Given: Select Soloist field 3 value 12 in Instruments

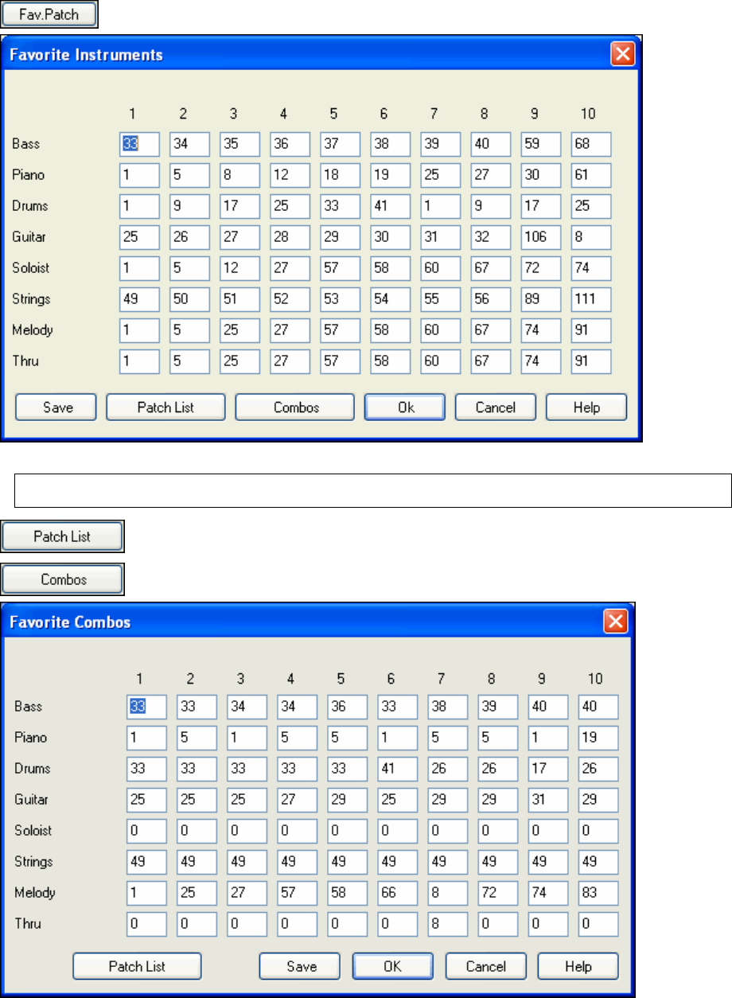Looking at the screenshot, I should click(x=239, y=268).
